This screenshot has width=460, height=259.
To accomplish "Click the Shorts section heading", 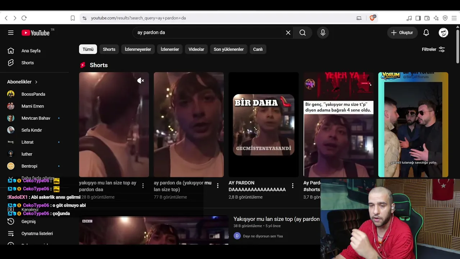I will click(99, 65).
